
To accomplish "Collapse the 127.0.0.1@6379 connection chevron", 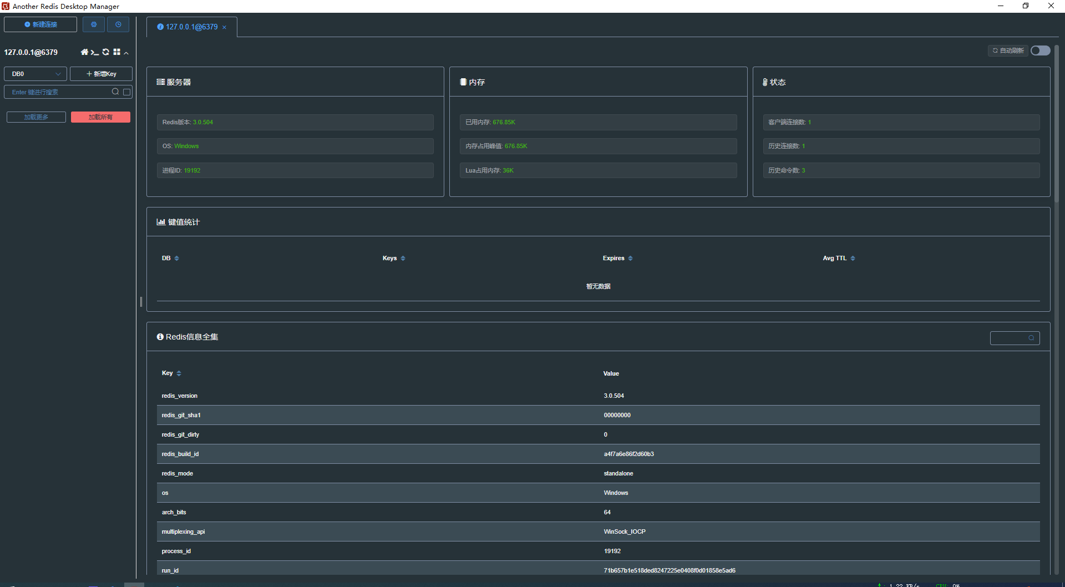I will (x=126, y=53).
